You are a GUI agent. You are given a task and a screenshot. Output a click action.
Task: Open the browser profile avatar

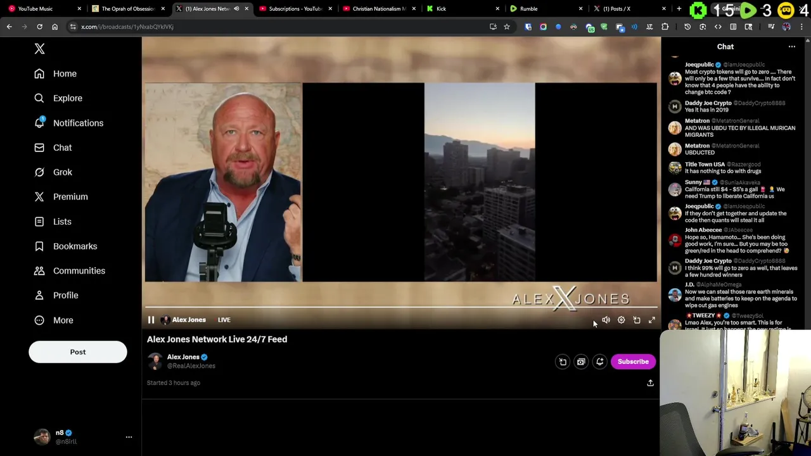coord(786,27)
